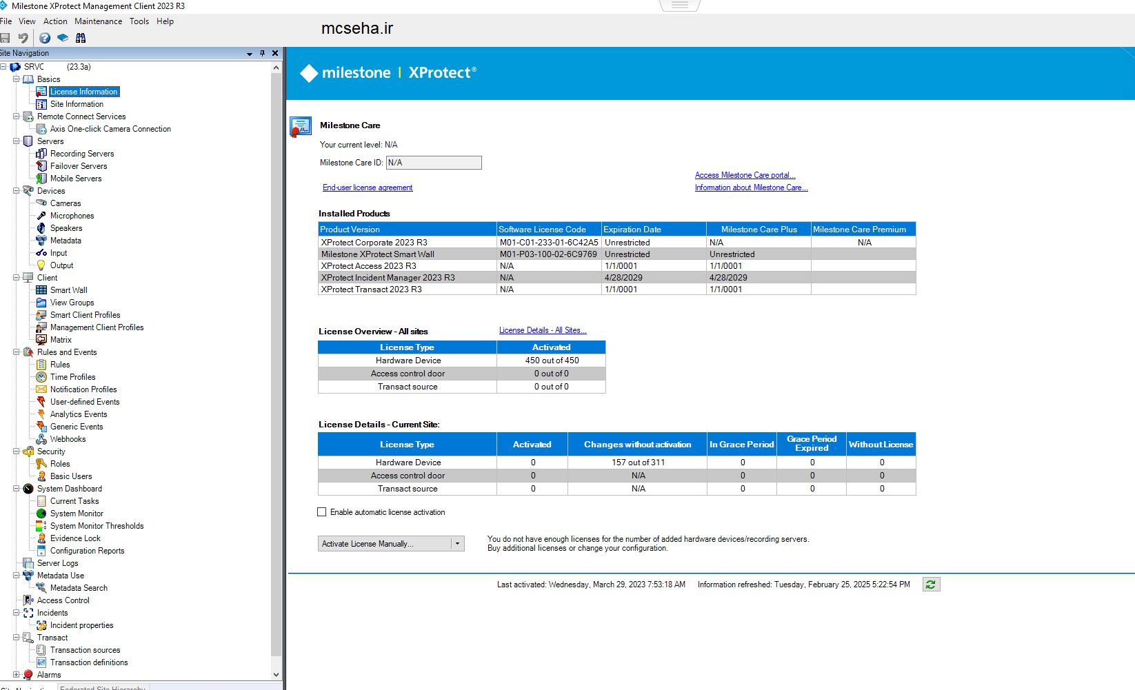Click the Save toolbar icon
Viewport: 1135px width, 690px height.
pyautogui.click(x=6, y=38)
